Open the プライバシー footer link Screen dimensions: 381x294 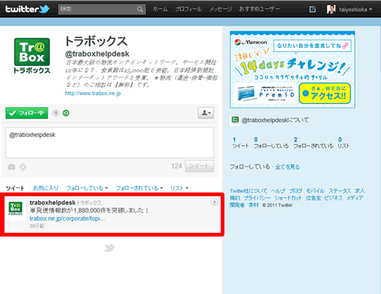point(257,198)
